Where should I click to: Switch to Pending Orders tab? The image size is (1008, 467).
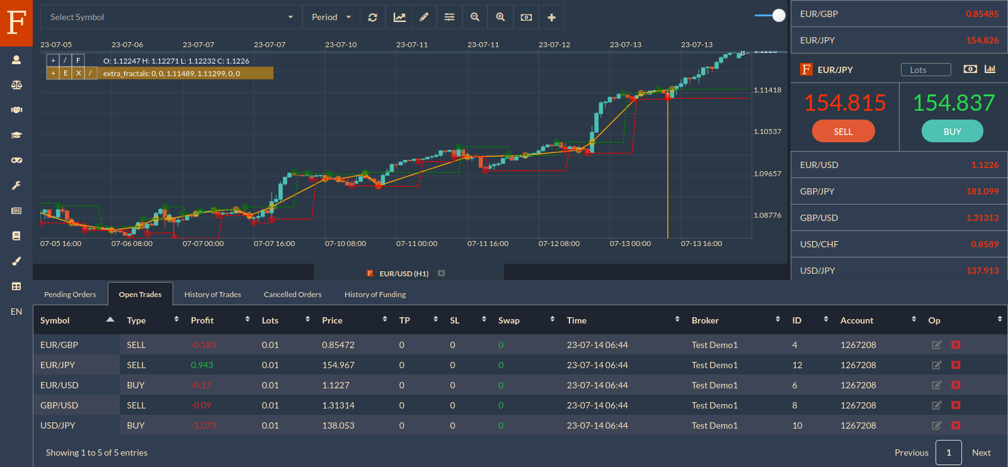(70, 294)
